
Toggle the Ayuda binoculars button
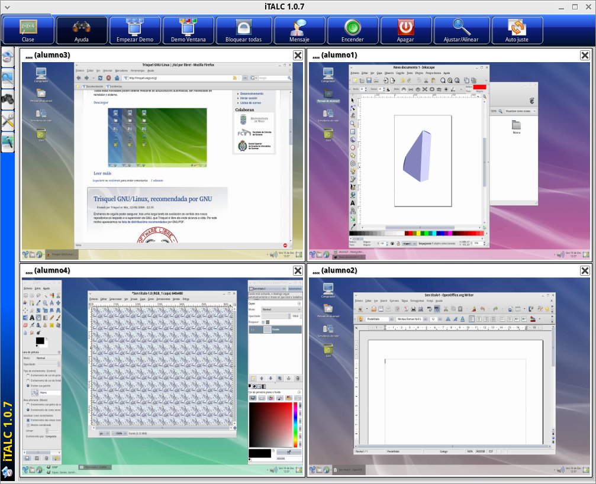coord(81,30)
